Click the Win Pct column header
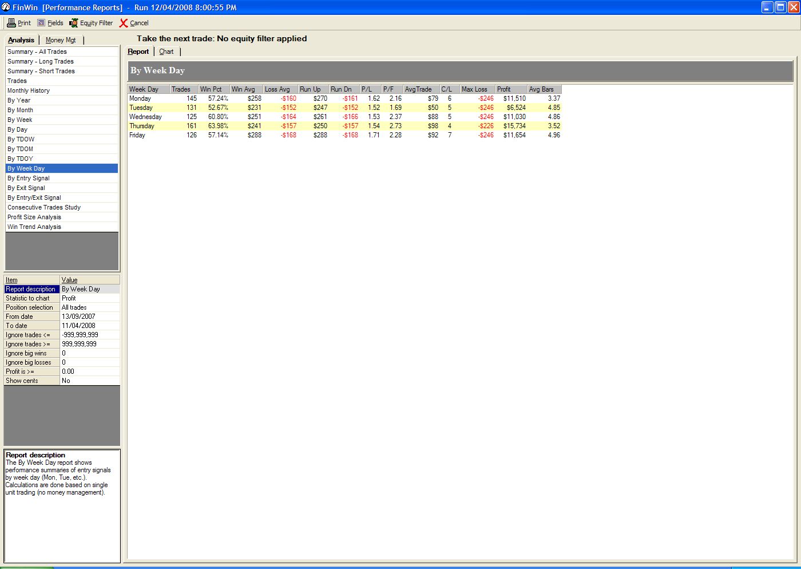The height and width of the screenshot is (569, 801). [x=214, y=89]
